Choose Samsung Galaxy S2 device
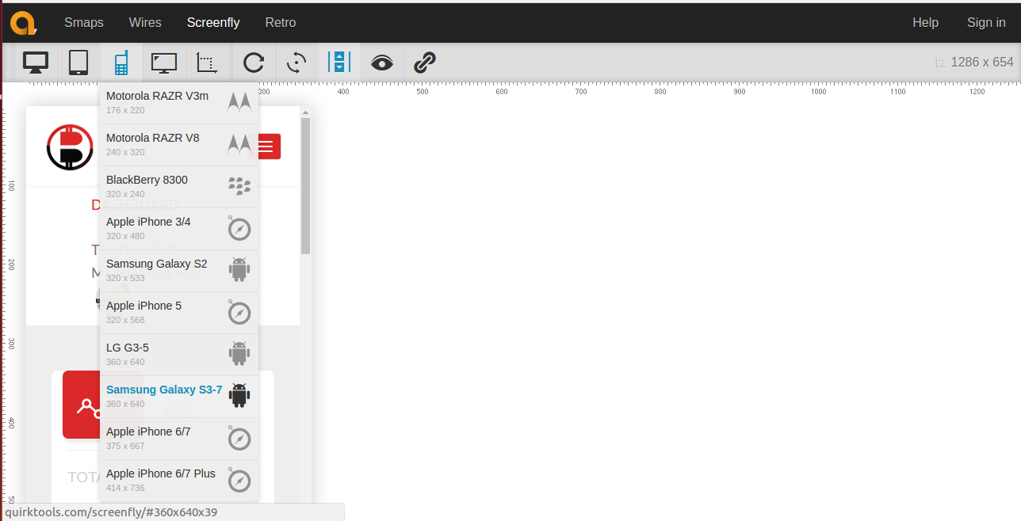Image resolution: width=1021 pixels, height=521 pixels. (x=179, y=271)
